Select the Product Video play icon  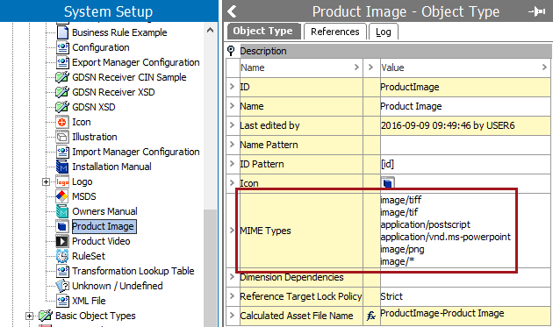pyautogui.click(x=62, y=241)
